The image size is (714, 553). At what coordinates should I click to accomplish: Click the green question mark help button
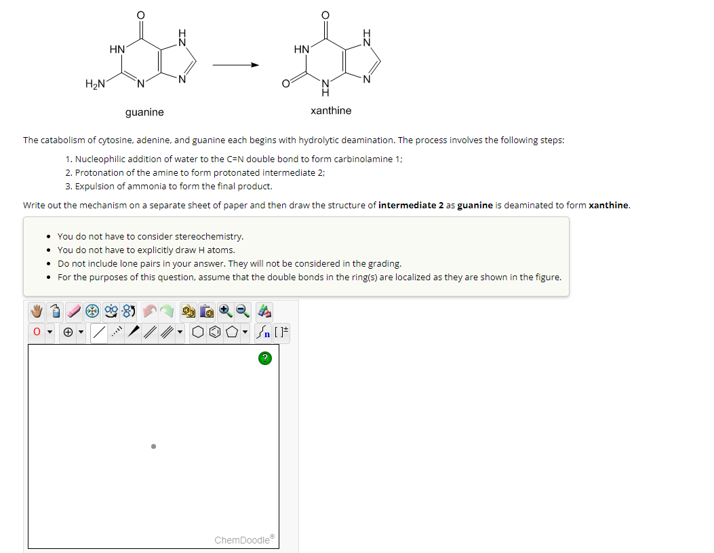click(x=264, y=358)
